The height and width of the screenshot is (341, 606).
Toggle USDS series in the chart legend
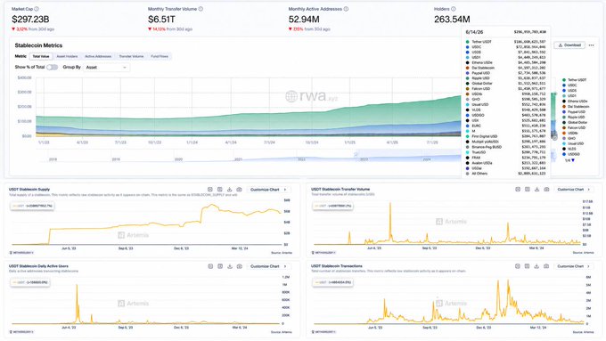[569, 90]
